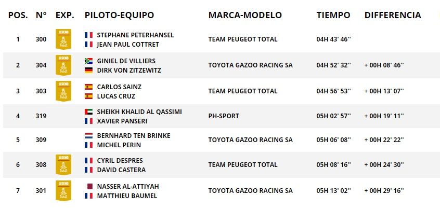440x210 pixels.
Task: Sort by the POS. column header
Action: point(18,16)
